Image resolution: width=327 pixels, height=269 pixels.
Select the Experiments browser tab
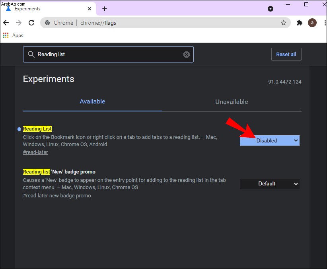point(48,9)
